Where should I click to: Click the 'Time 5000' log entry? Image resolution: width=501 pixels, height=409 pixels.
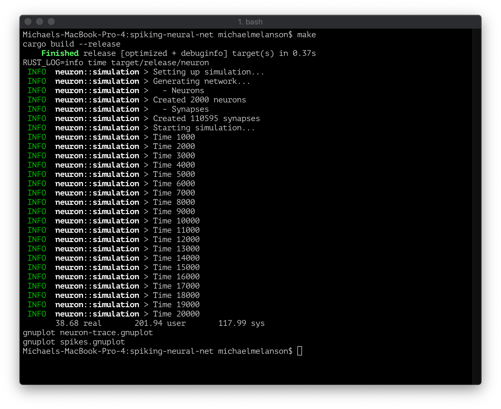pos(174,174)
